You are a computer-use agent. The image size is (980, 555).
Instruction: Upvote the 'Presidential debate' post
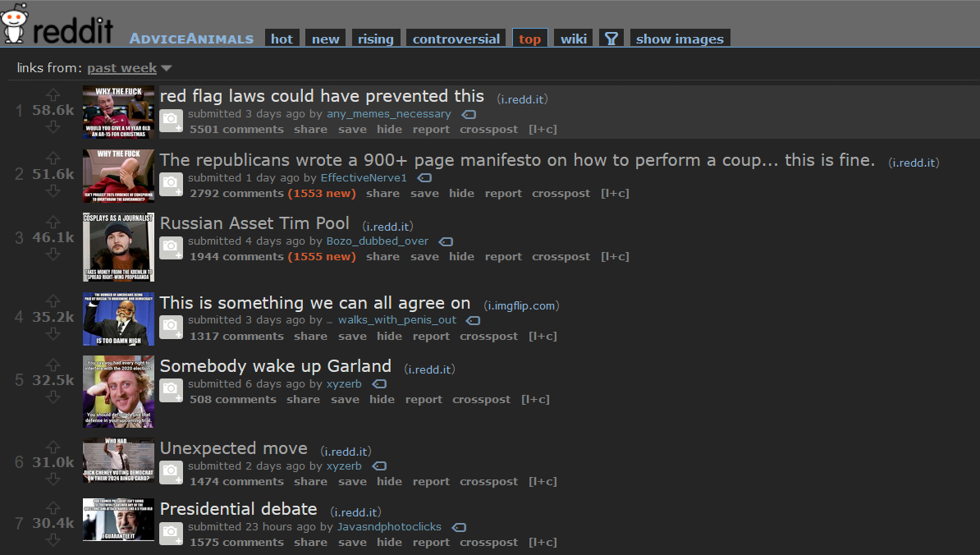[x=53, y=507]
